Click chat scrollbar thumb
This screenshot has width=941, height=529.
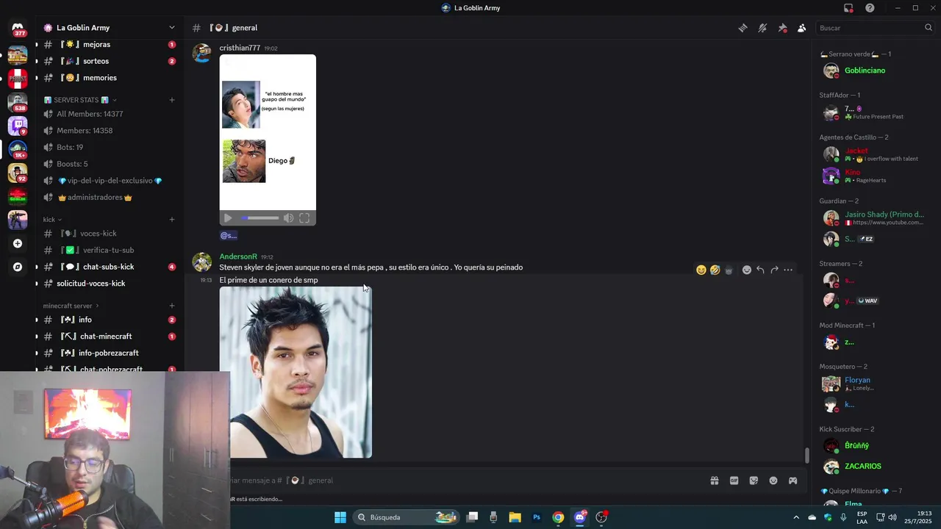[x=806, y=456]
